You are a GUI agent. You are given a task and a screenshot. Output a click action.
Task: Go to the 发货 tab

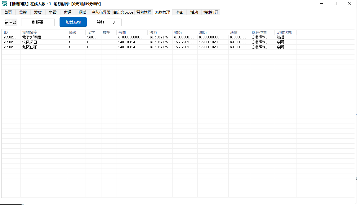tap(38, 12)
